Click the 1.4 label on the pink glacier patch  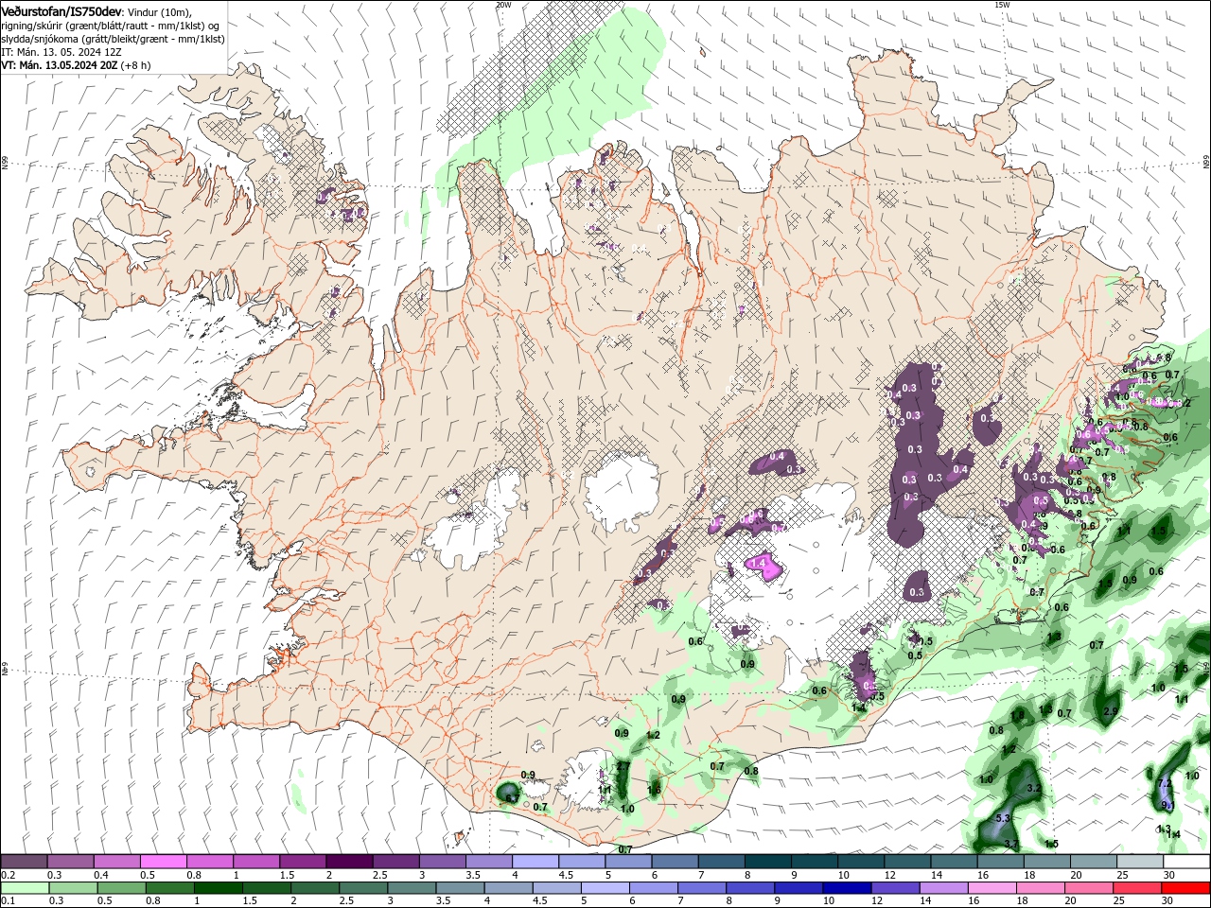point(759,563)
